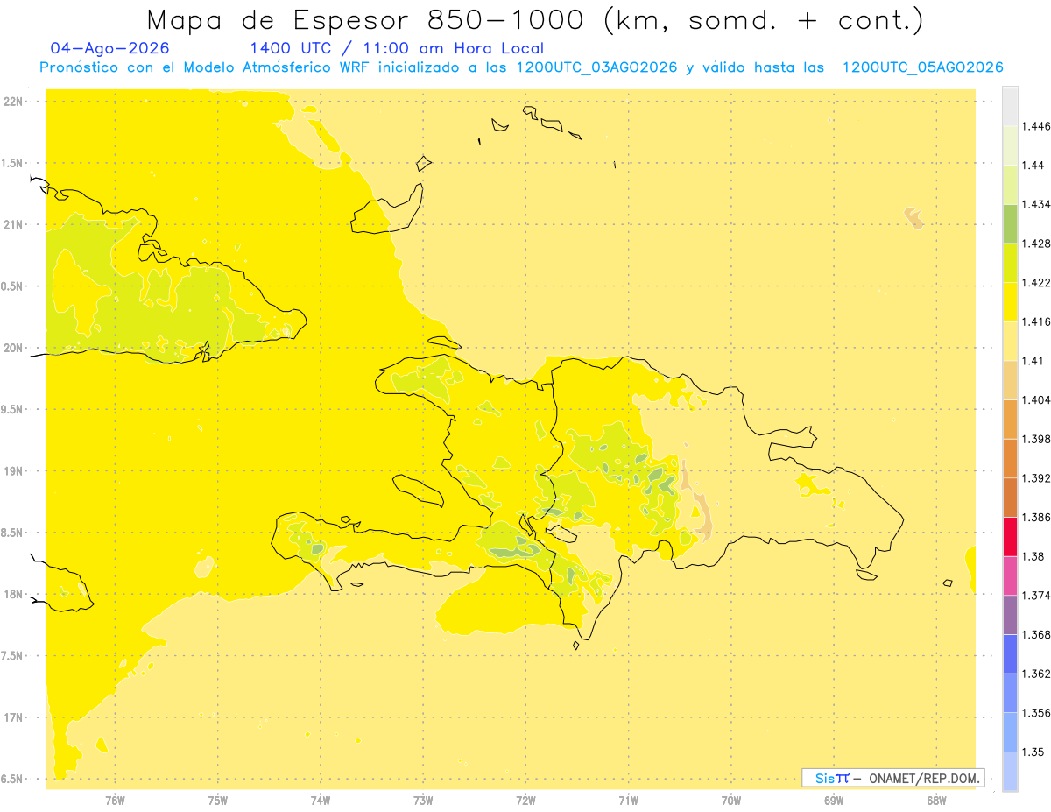Click the '76W' longitude axis label
Screen dimensions: 1051x812
click(115, 799)
